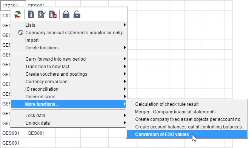Viewport: 249px width, 148px height.
Task: Open the info document icon
Action: [x=31, y=14]
